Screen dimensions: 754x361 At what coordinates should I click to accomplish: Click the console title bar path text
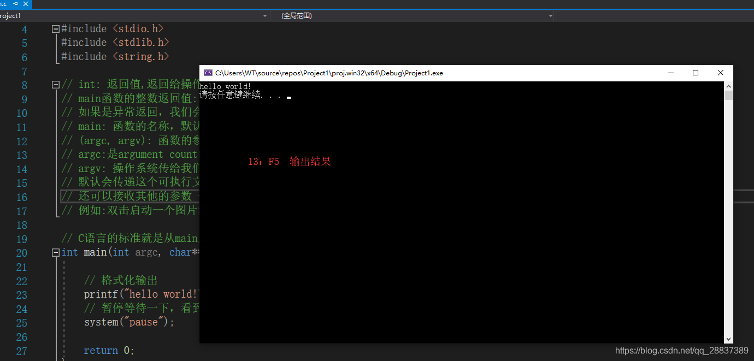coord(329,73)
